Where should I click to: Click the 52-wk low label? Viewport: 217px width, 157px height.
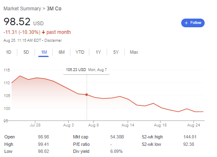click(152, 144)
